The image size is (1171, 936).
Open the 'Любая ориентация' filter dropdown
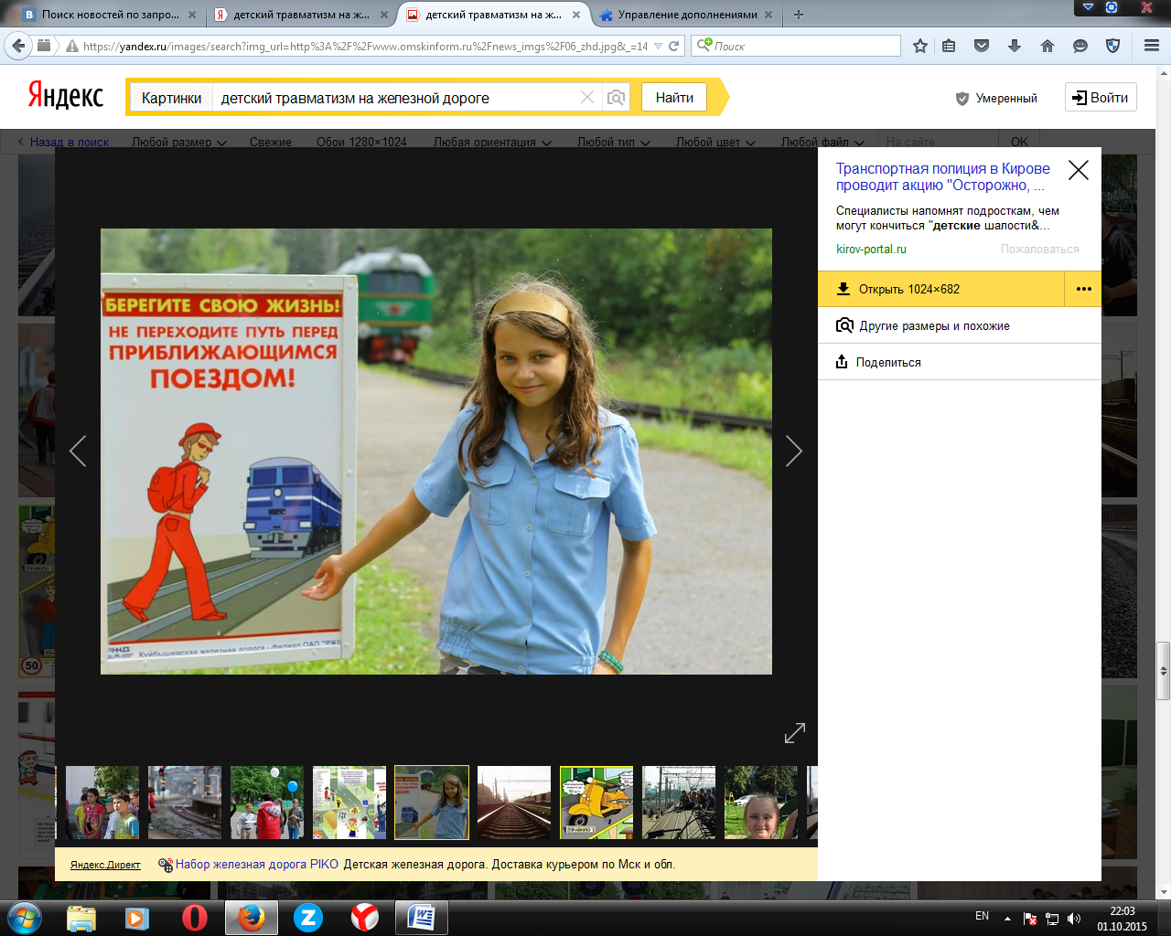coord(492,142)
